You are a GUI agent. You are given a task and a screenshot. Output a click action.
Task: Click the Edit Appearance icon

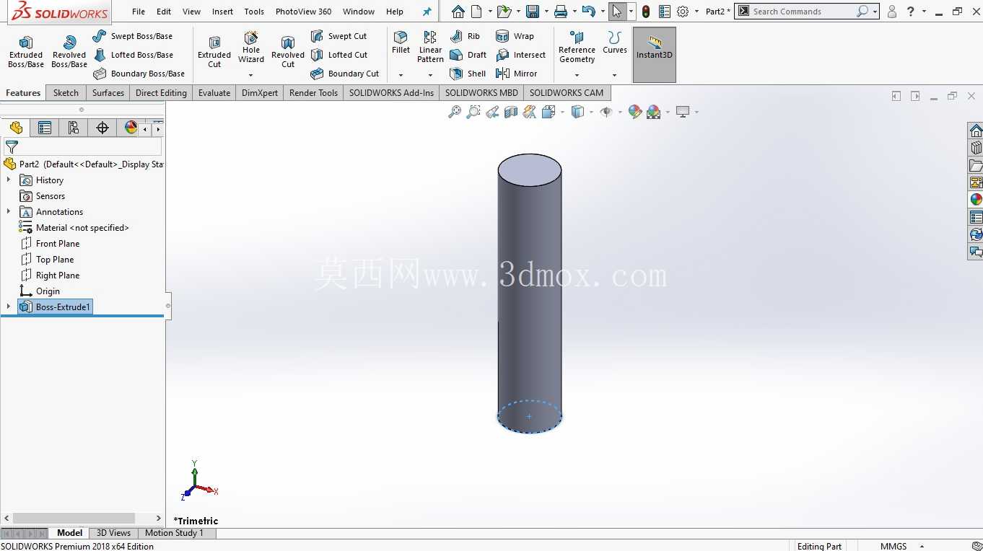click(635, 112)
